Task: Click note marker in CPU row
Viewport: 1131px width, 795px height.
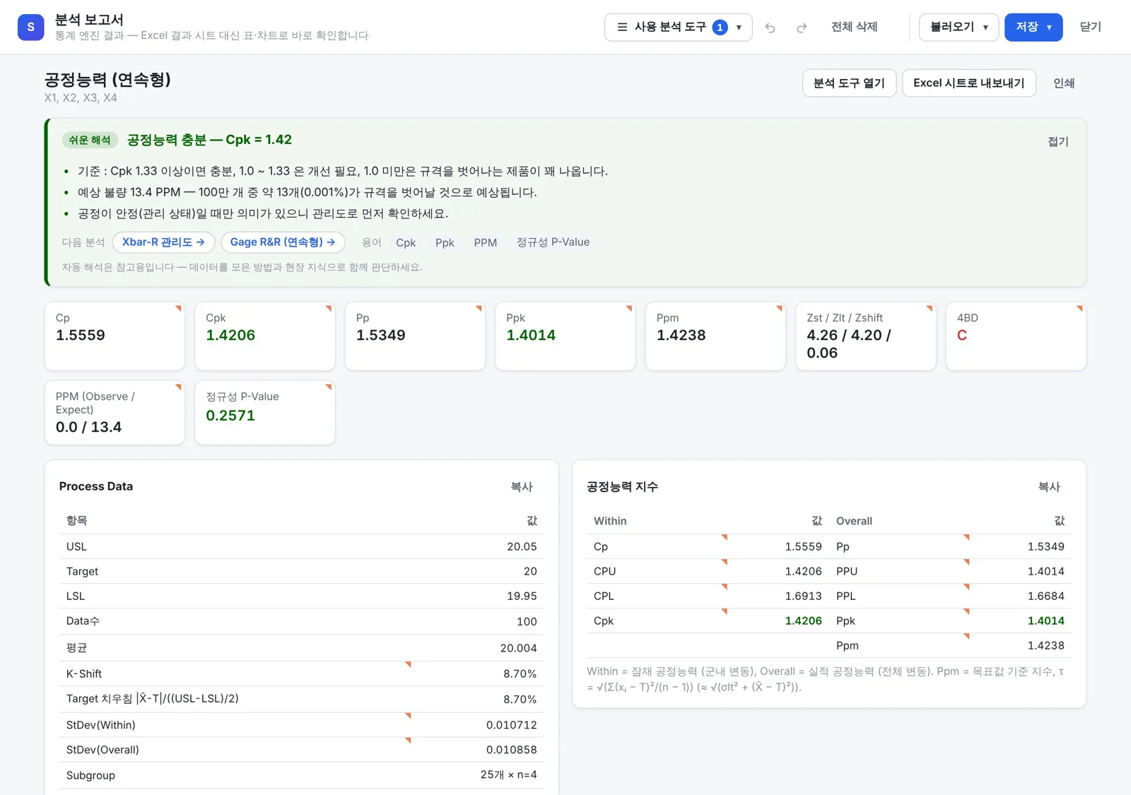Action: pyautogui.click(x=725, y=562)
